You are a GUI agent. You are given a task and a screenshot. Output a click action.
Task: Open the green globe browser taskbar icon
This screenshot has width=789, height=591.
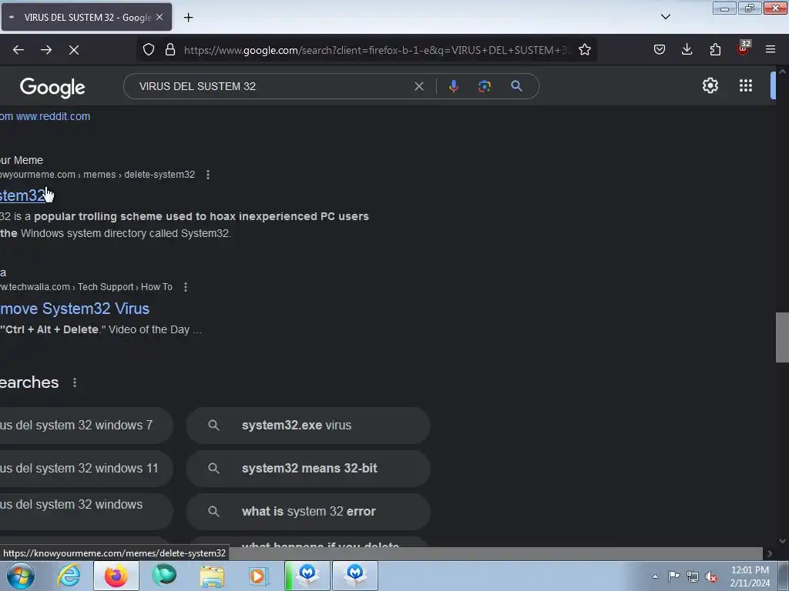point(164,576)
